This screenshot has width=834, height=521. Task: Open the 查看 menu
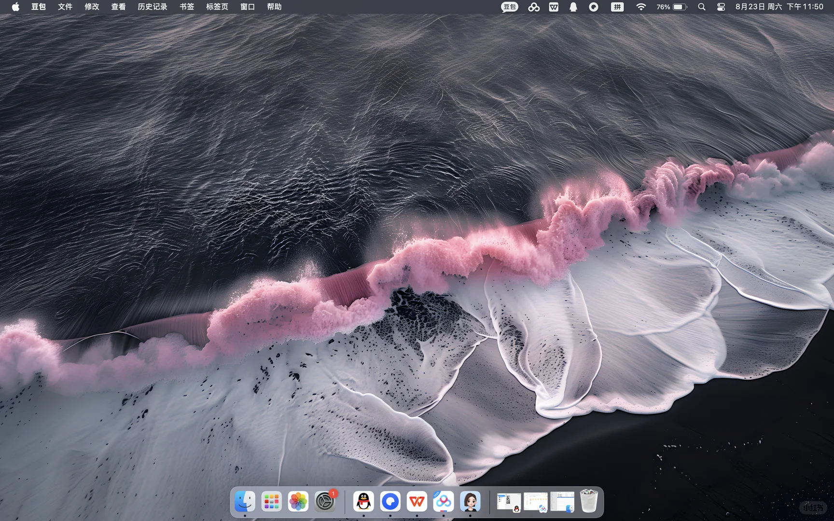(118, 7)
